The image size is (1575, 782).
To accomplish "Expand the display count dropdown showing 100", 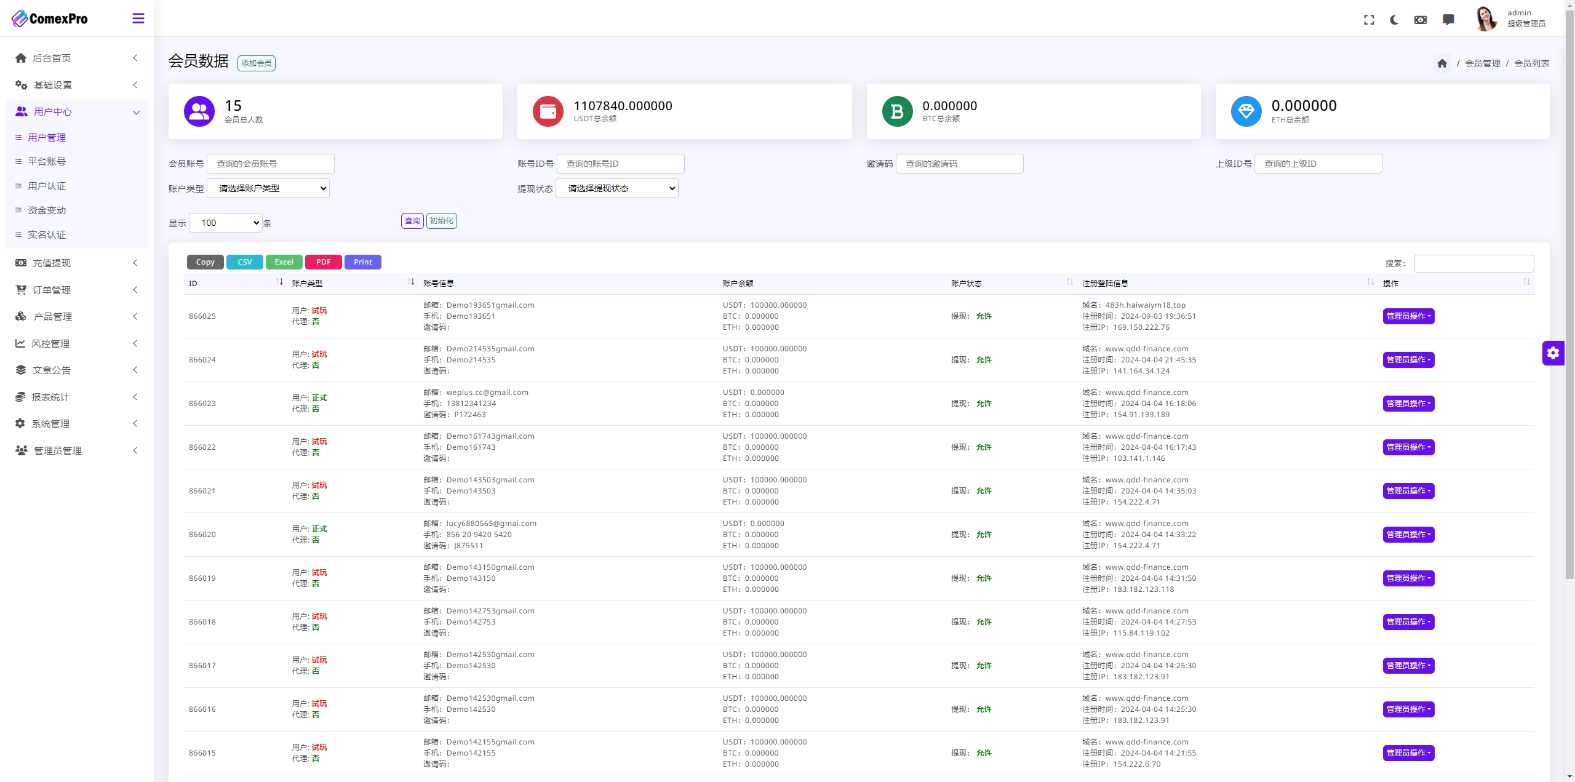I will pos(226,222).
